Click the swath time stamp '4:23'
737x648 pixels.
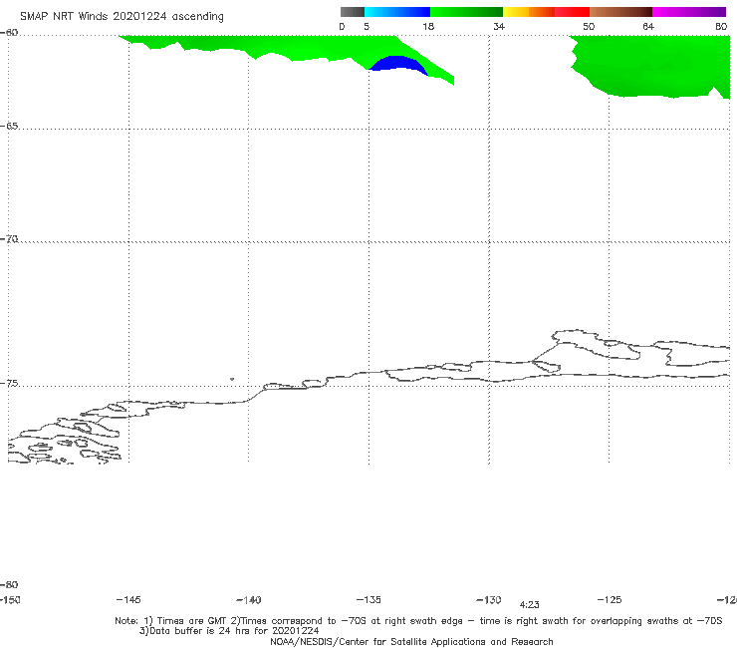529,605
